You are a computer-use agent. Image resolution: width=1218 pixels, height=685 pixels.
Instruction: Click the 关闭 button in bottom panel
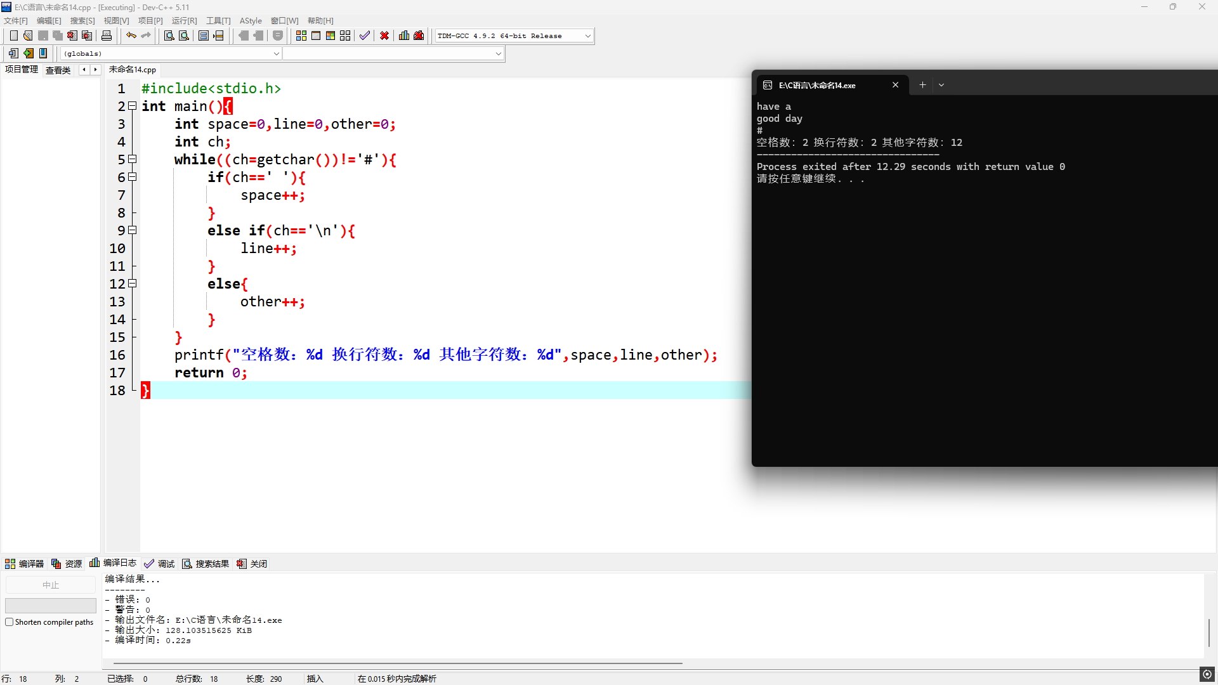(x=252, y=564)
